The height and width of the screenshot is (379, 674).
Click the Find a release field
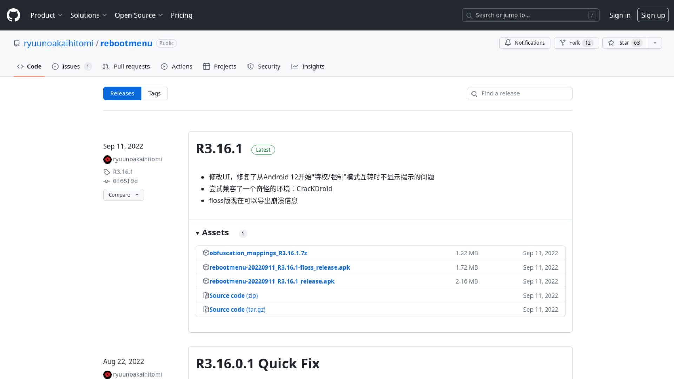[520, 93]
